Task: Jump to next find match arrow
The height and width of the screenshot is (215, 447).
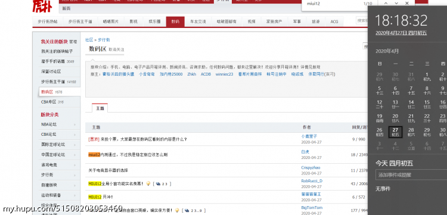Action: click(x=396, y=4)
